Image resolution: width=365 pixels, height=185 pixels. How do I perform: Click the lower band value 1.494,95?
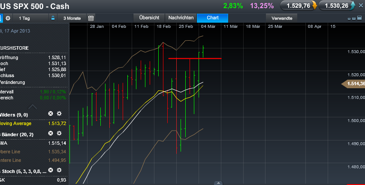(57, 160)
